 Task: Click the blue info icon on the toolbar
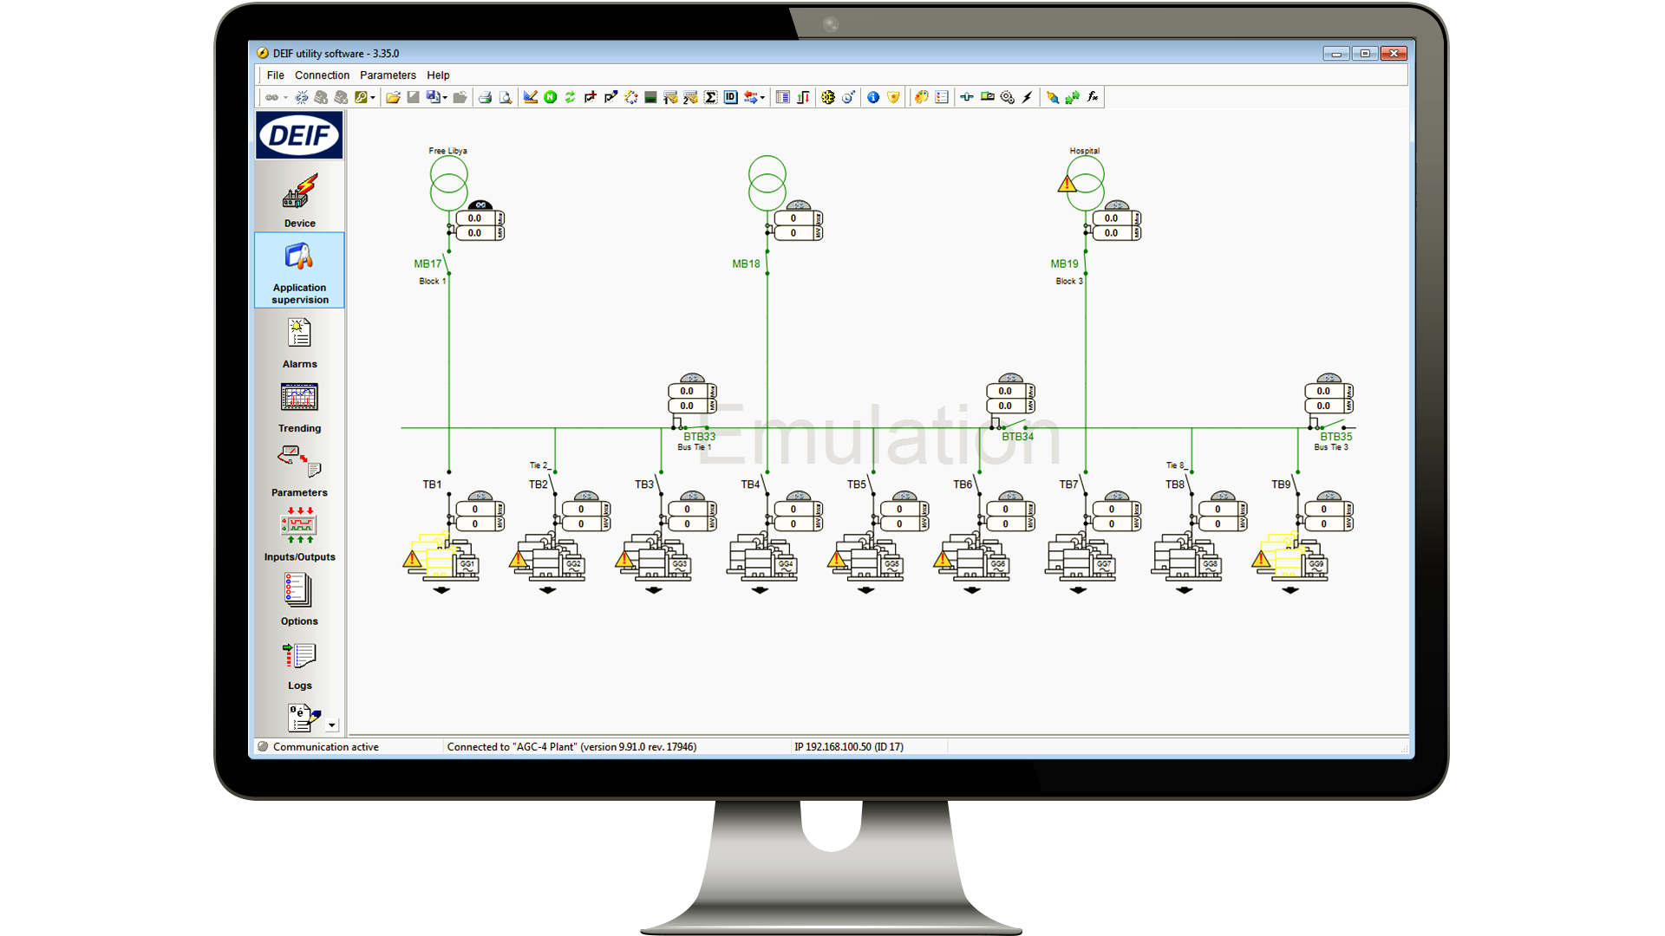[872, 97]
